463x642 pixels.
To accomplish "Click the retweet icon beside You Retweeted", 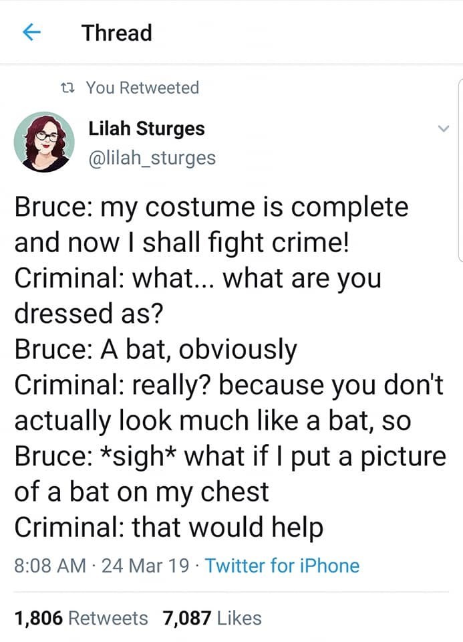I will coord(67,88).
